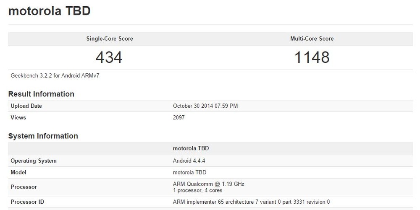
Task: Select the view count 2097
Action: click(x=179, y=118)
